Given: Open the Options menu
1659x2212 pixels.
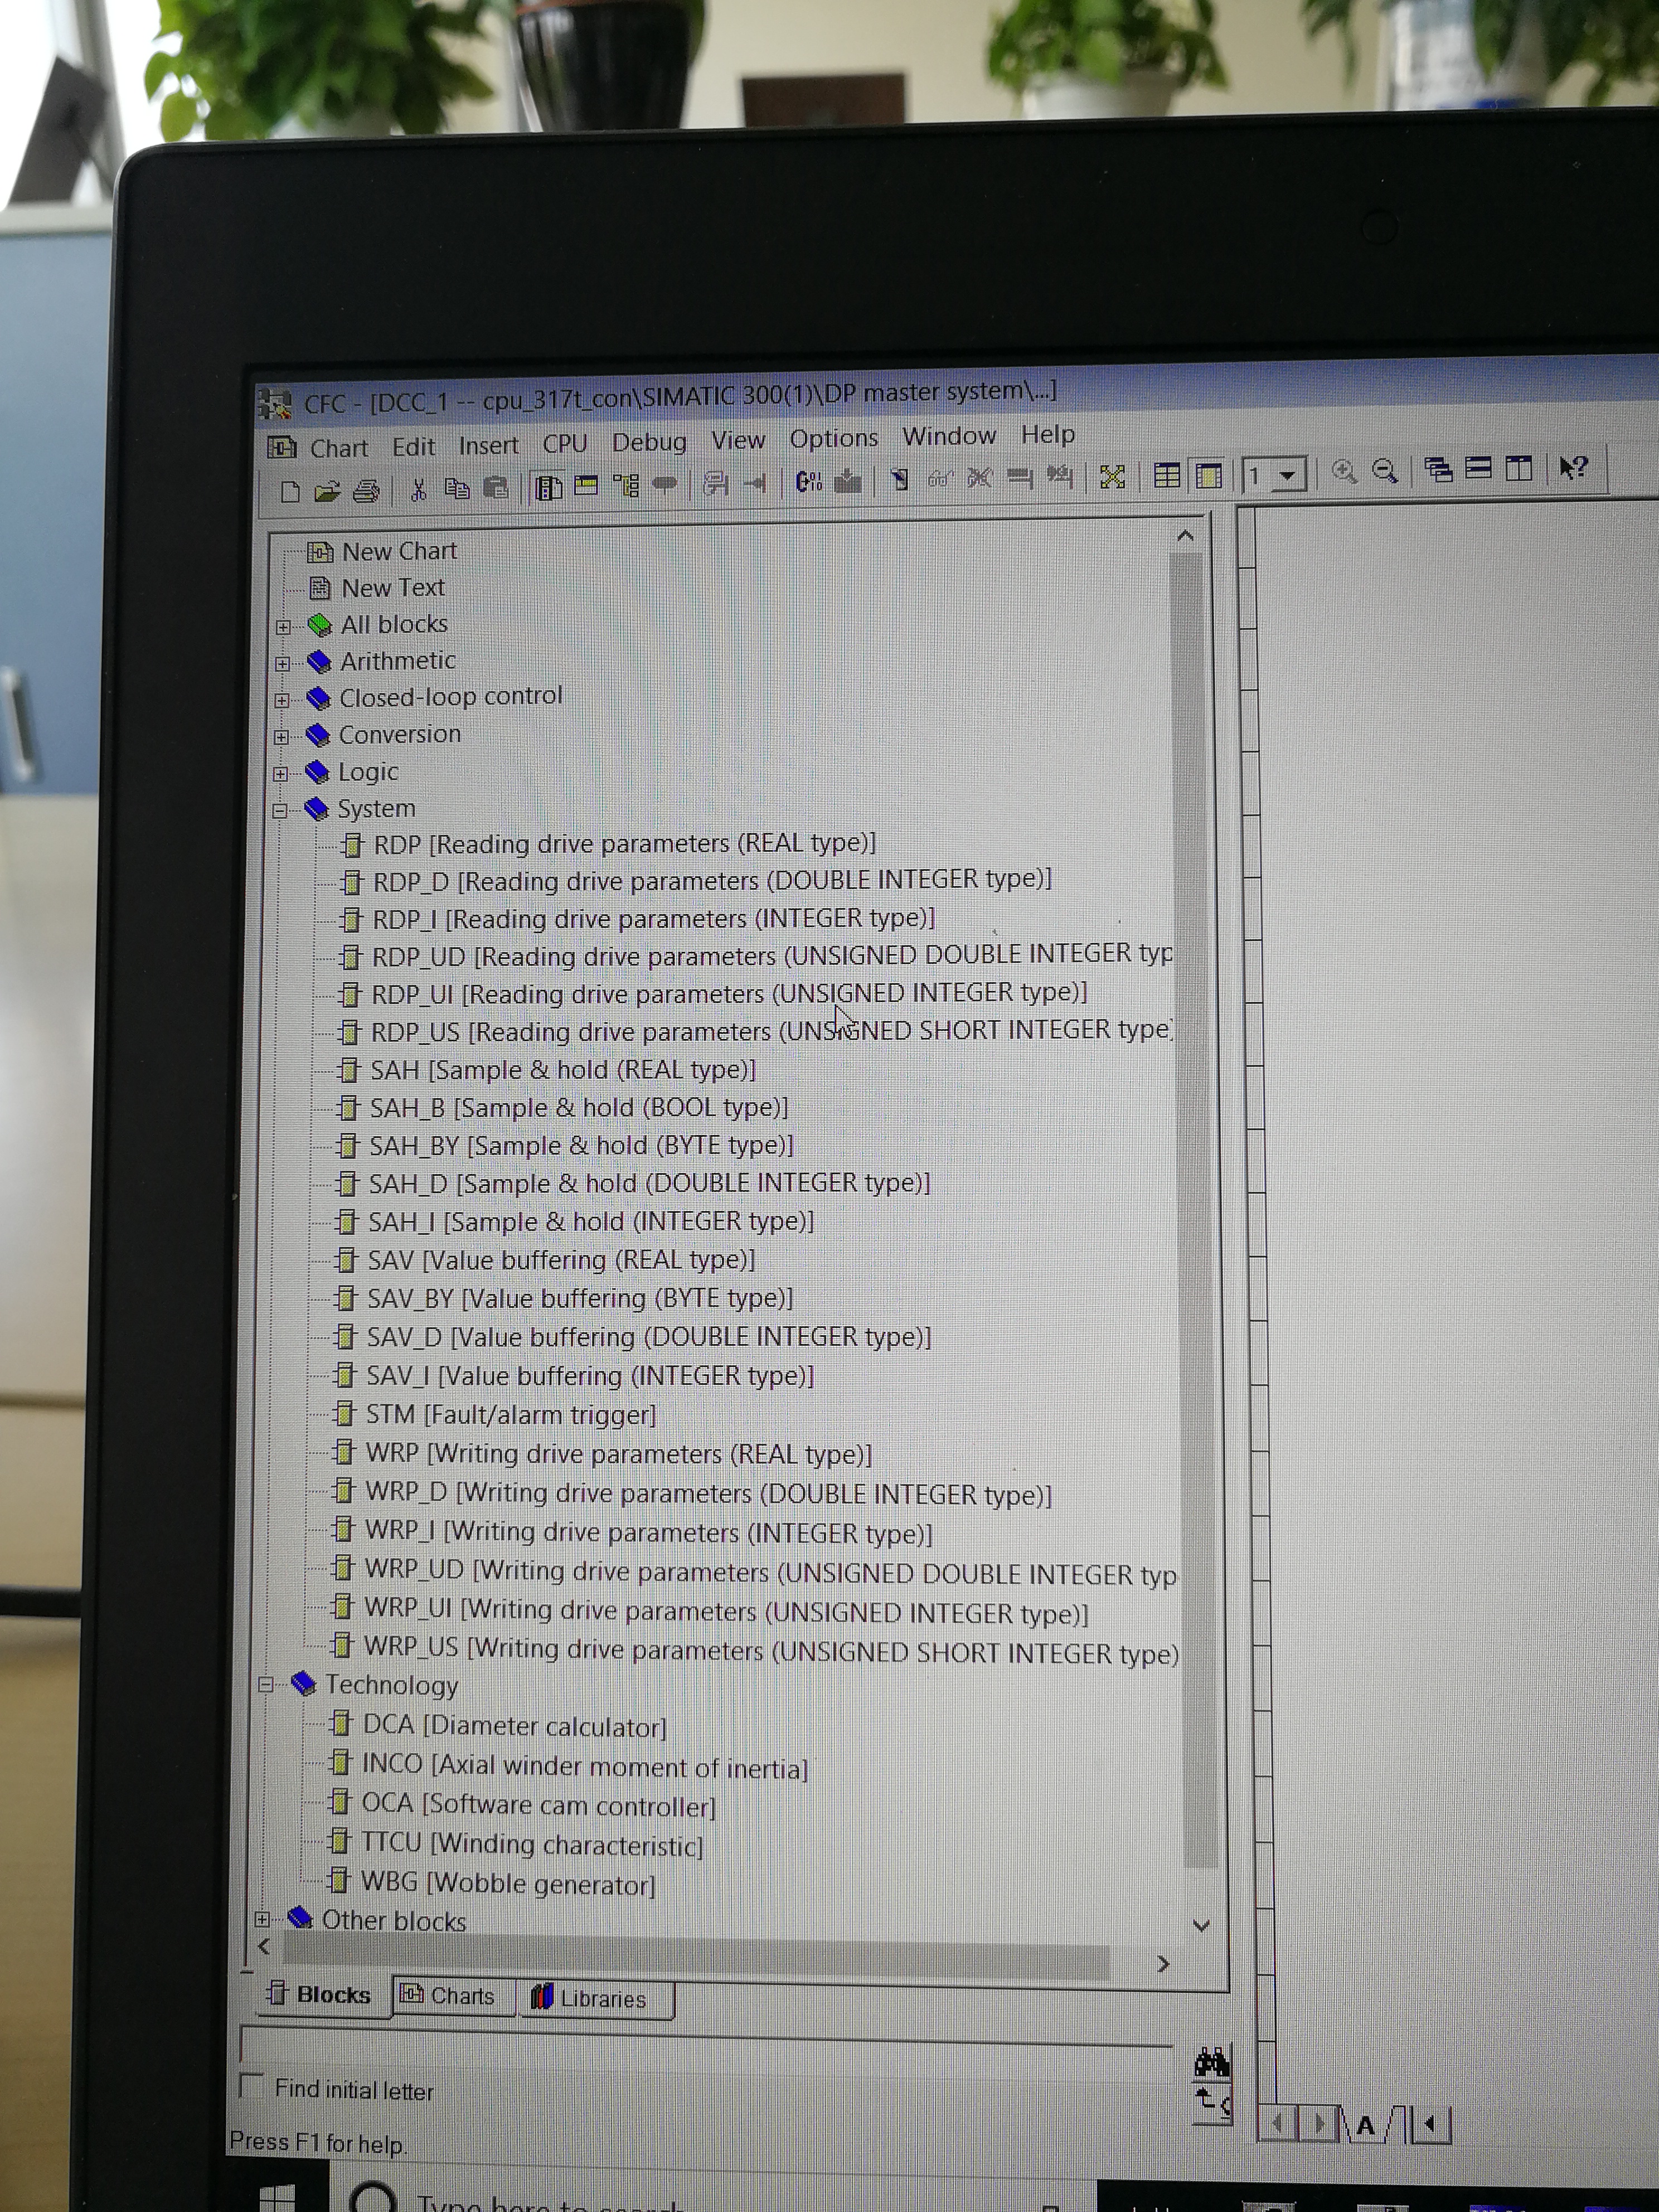Looking at the screenshot, I should click(x=833, y=438).
